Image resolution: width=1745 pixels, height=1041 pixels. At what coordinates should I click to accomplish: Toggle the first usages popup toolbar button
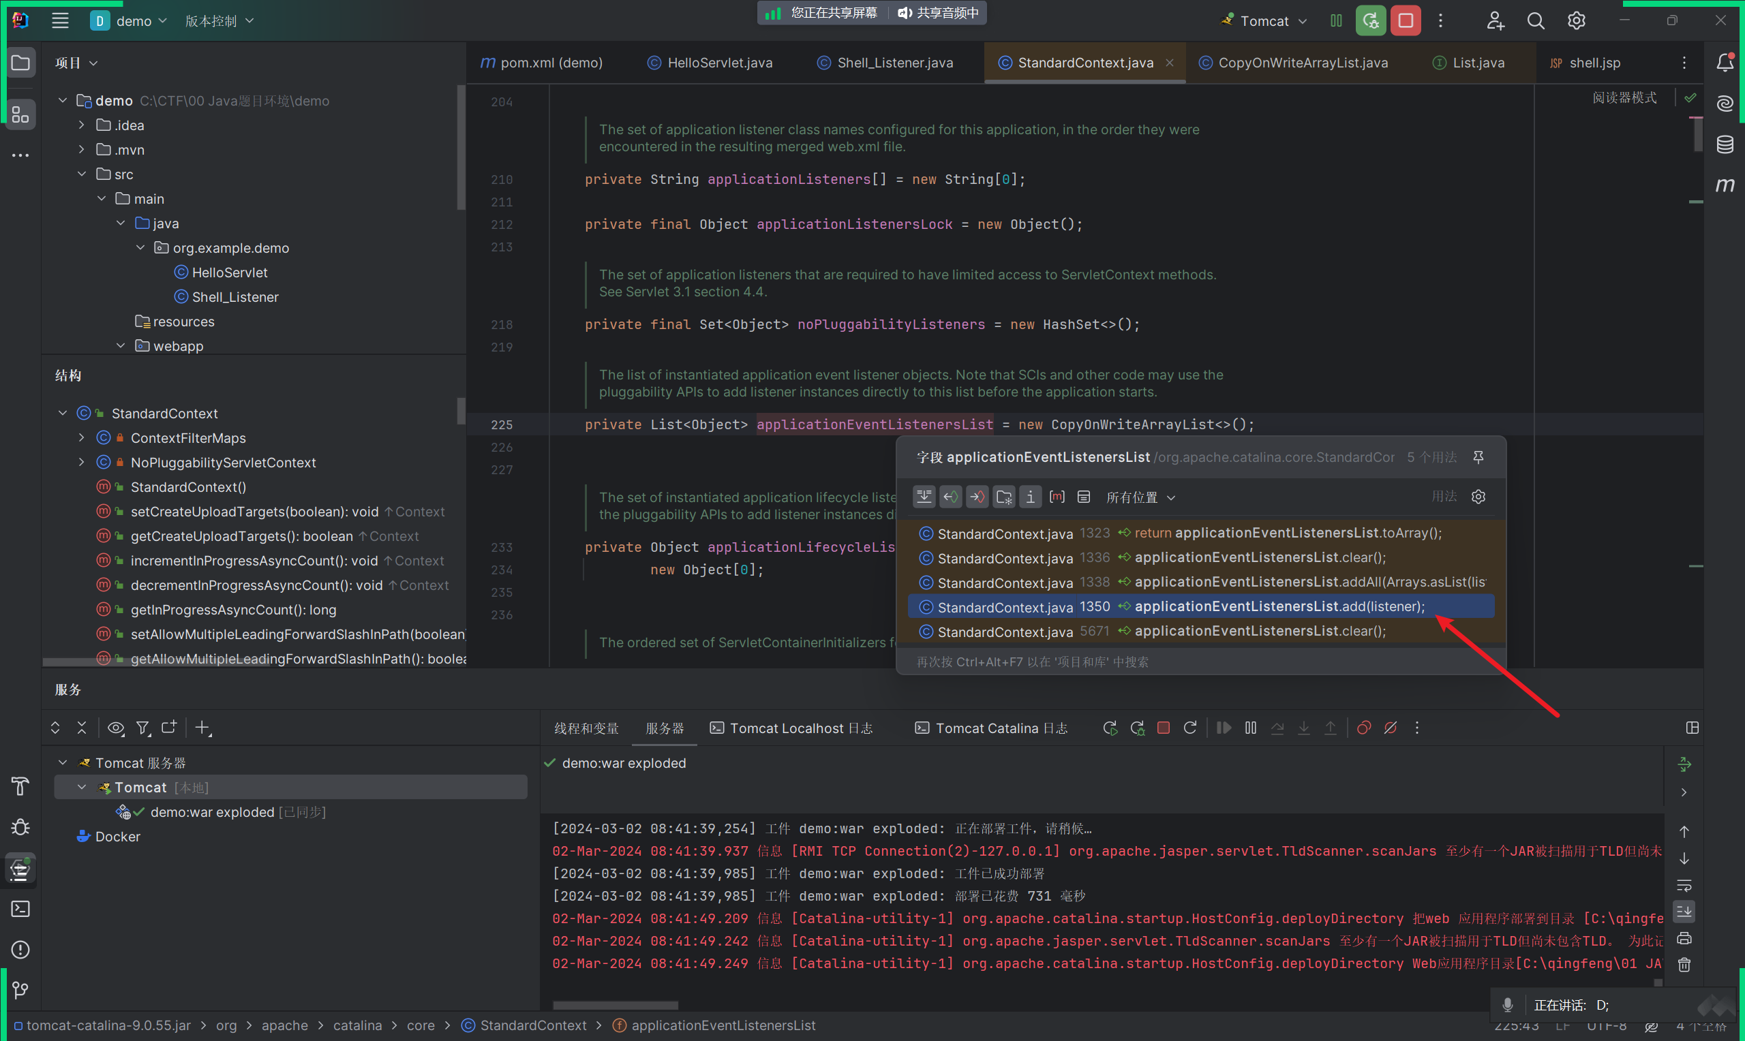coord(924,497)
